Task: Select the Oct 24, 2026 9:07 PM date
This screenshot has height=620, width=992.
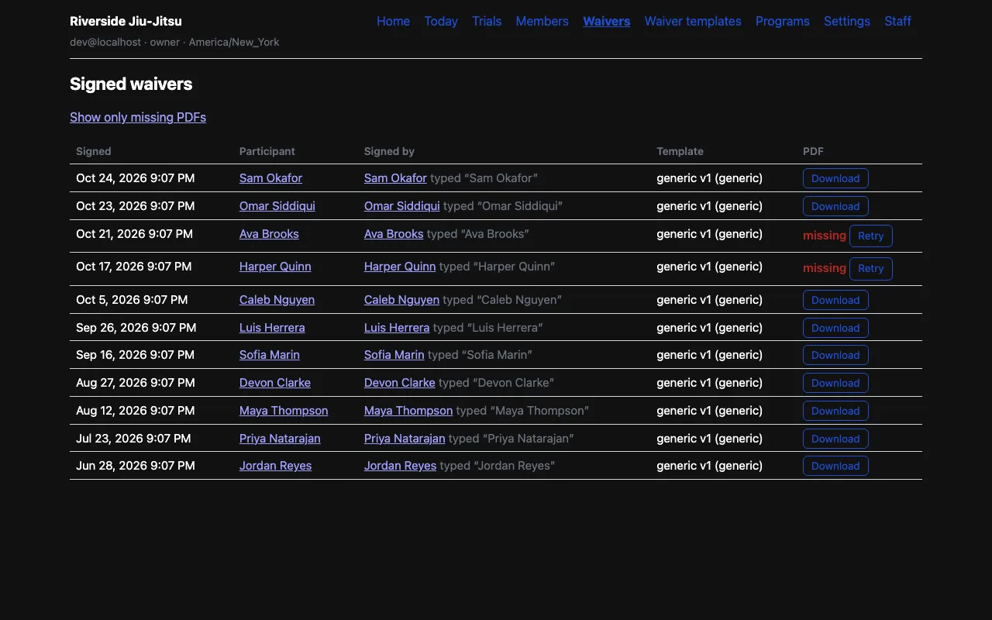Action: click(135, 178)
